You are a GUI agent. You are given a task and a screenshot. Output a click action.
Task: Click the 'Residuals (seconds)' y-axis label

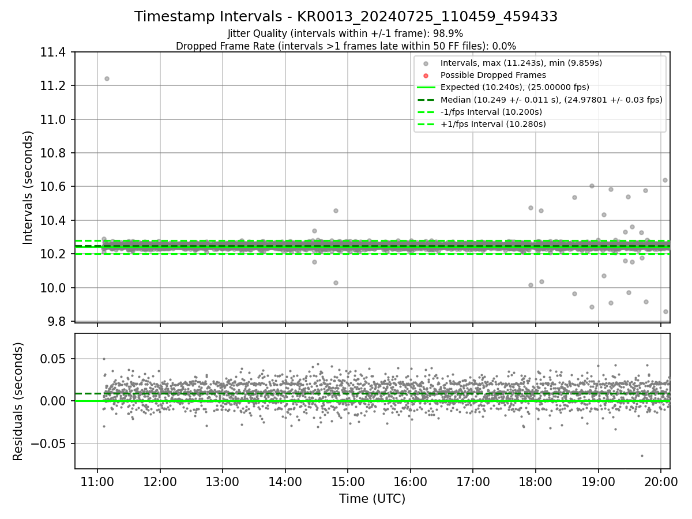pyautogui.click(x=18, y=401)
